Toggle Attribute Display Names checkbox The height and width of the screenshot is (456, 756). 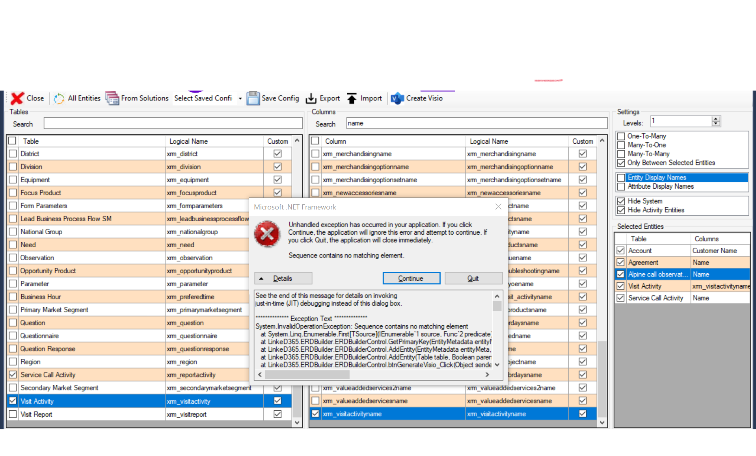pos(621,187)
